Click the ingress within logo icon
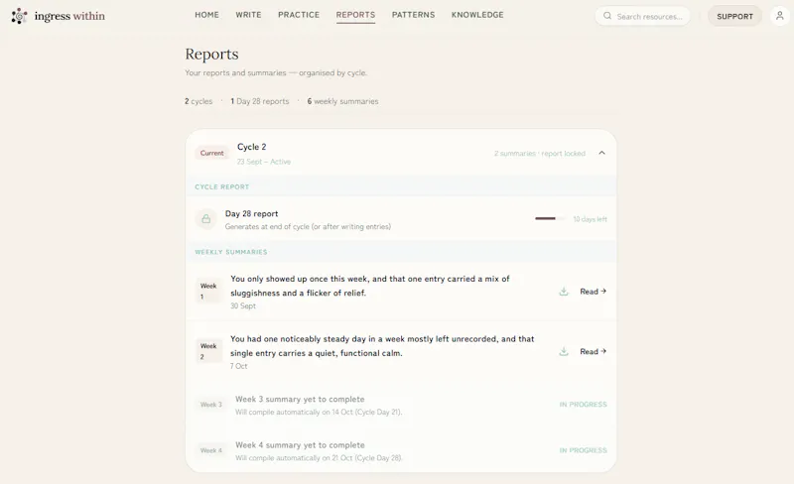Image resolution: width=794 pixels, height=484 pixels. (x=19, y=16)
